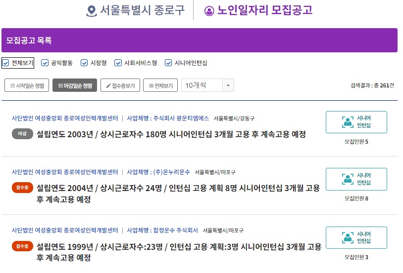Image resolution: width=403 pixels, height=273 pixels.
Task: Toggle the 전체보기 checkbox
Action: pos(5,63)
